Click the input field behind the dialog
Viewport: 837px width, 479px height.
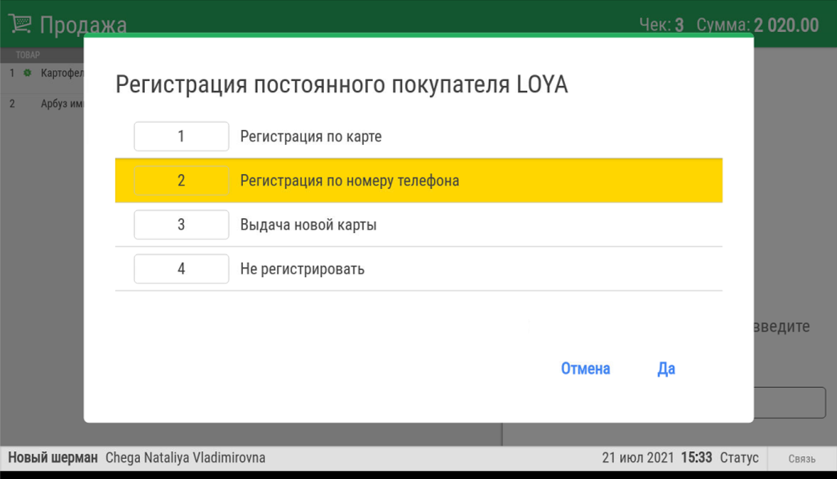790,403
